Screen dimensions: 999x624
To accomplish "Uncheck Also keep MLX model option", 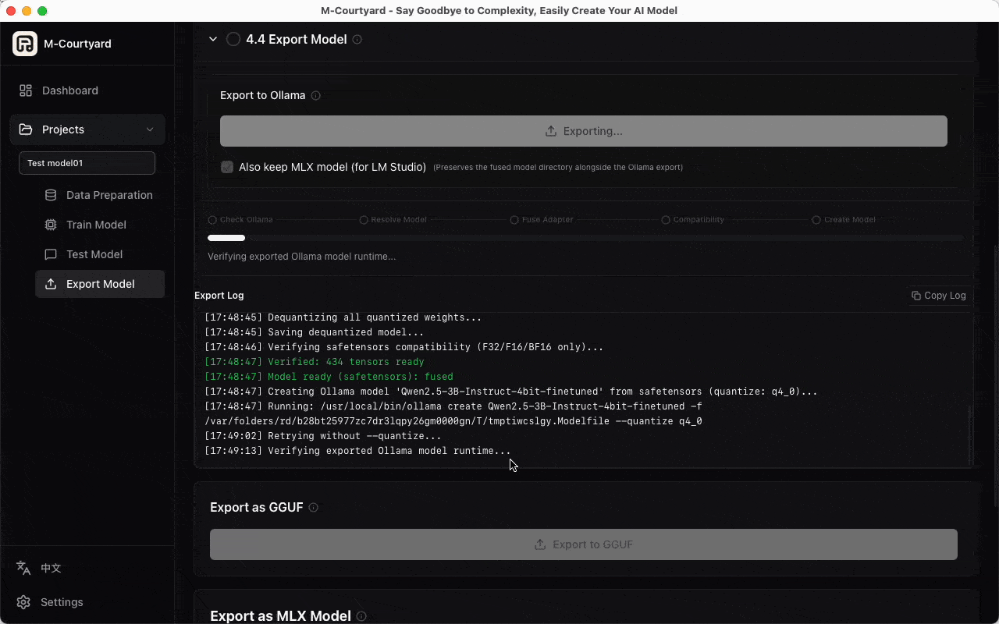I will click(227, 167).
